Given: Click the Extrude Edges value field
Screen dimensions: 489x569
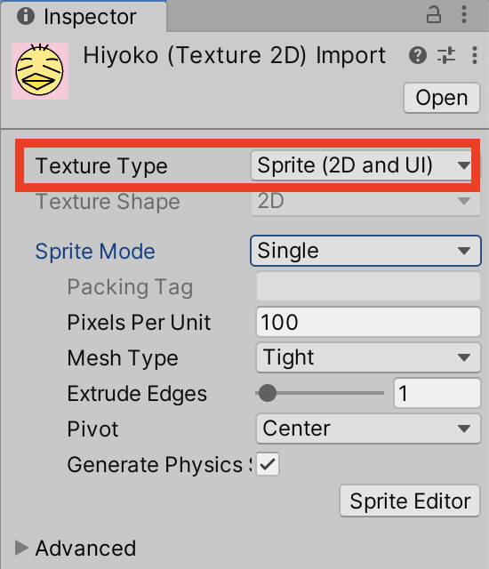Looking at the screenshot, I should [x=437, y=393].
